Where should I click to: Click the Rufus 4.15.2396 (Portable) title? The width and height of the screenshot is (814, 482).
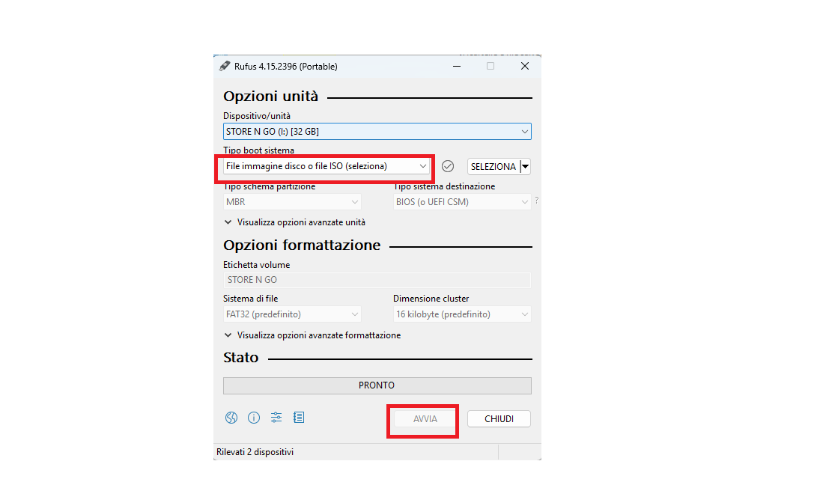285,67
